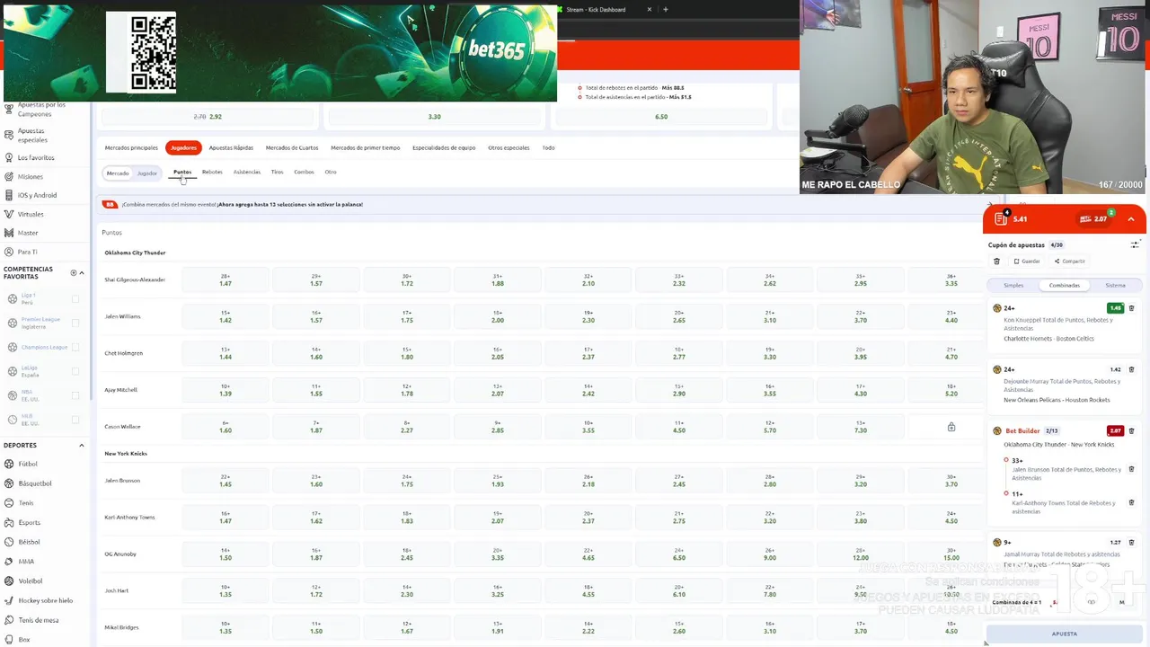This screenshot has width=1150, height=647.
Task: Place bet with APUESTA button
Action: 1065,634
